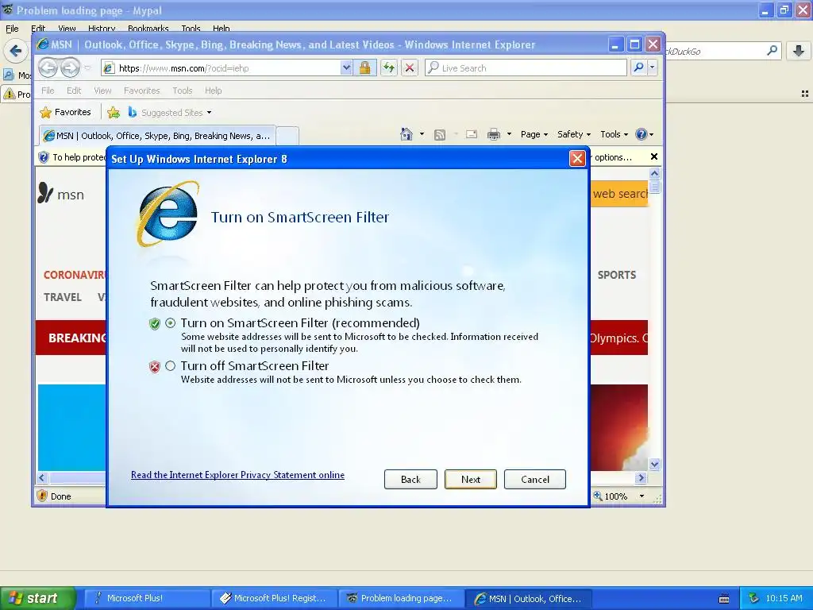
Task: Click the SPORTS link on MSN page
Action: tap(616, 275)
